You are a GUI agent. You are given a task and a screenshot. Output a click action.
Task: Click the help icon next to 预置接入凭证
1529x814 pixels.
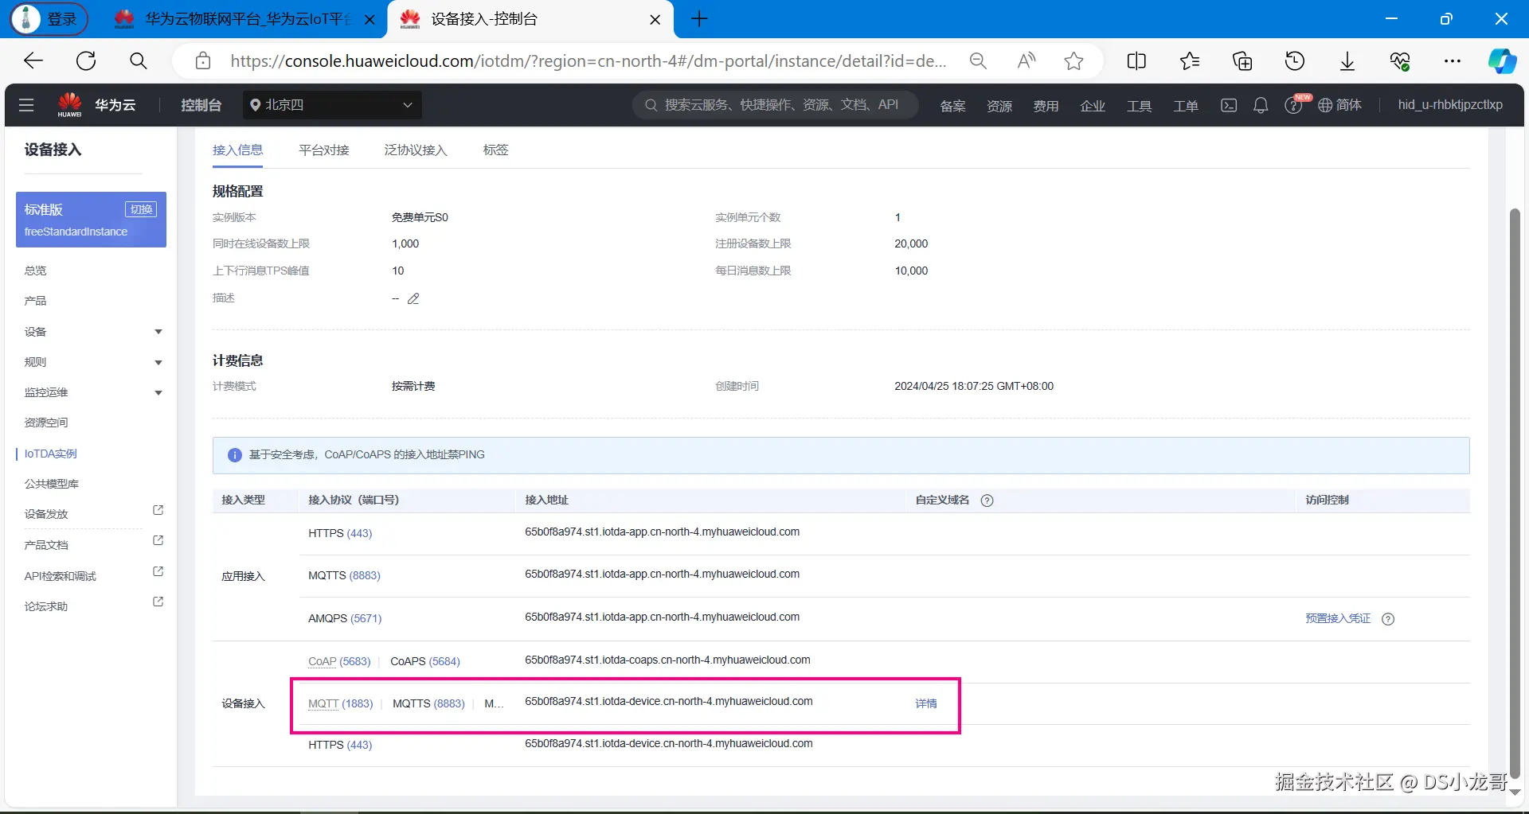pos(1388,619)
